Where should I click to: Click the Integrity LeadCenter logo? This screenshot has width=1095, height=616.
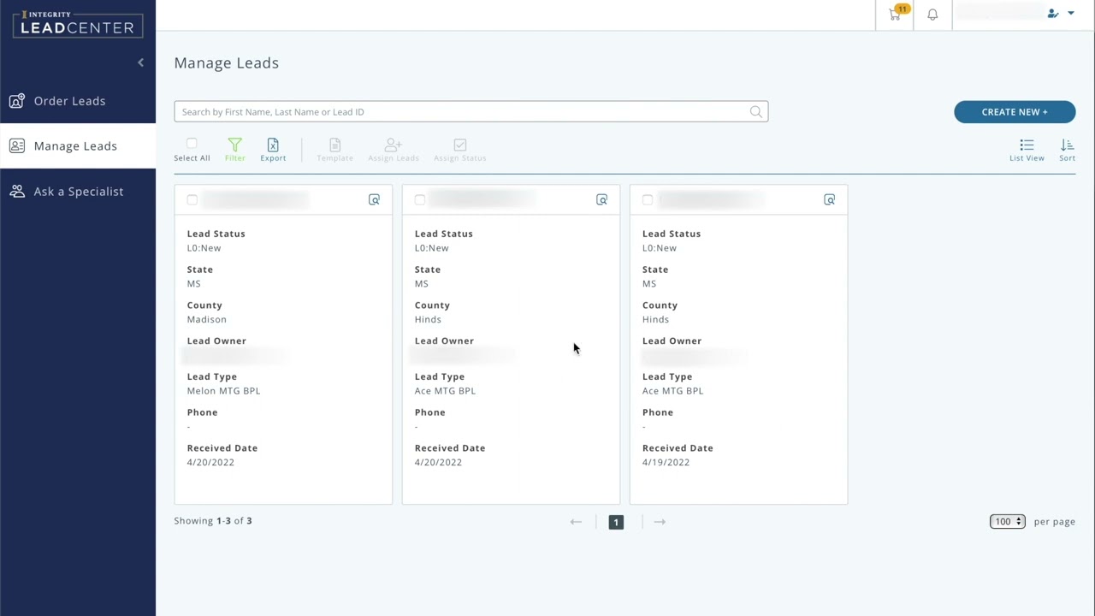click(x=78, y=24)
